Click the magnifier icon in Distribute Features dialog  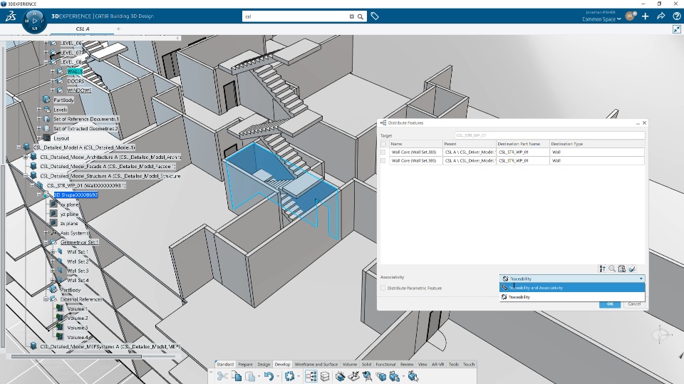pyautogui.click(x=612, y=269)
